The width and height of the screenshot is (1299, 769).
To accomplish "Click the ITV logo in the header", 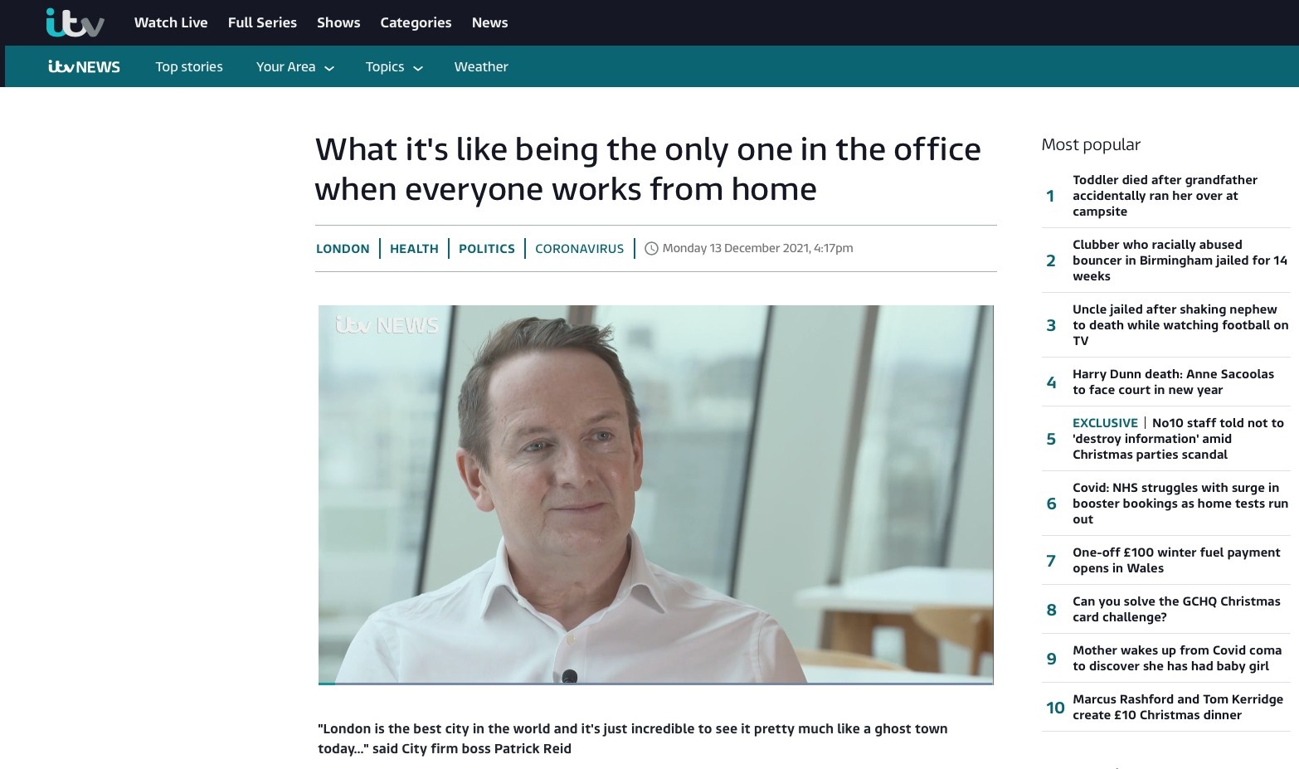I will [75, 22].
